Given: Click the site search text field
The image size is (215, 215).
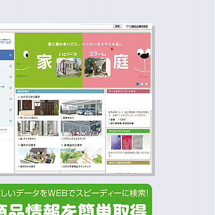Looking at the screenshot, I should point(96,26).
